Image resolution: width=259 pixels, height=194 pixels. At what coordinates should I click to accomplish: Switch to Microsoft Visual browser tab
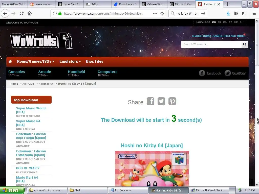point(181,4)
